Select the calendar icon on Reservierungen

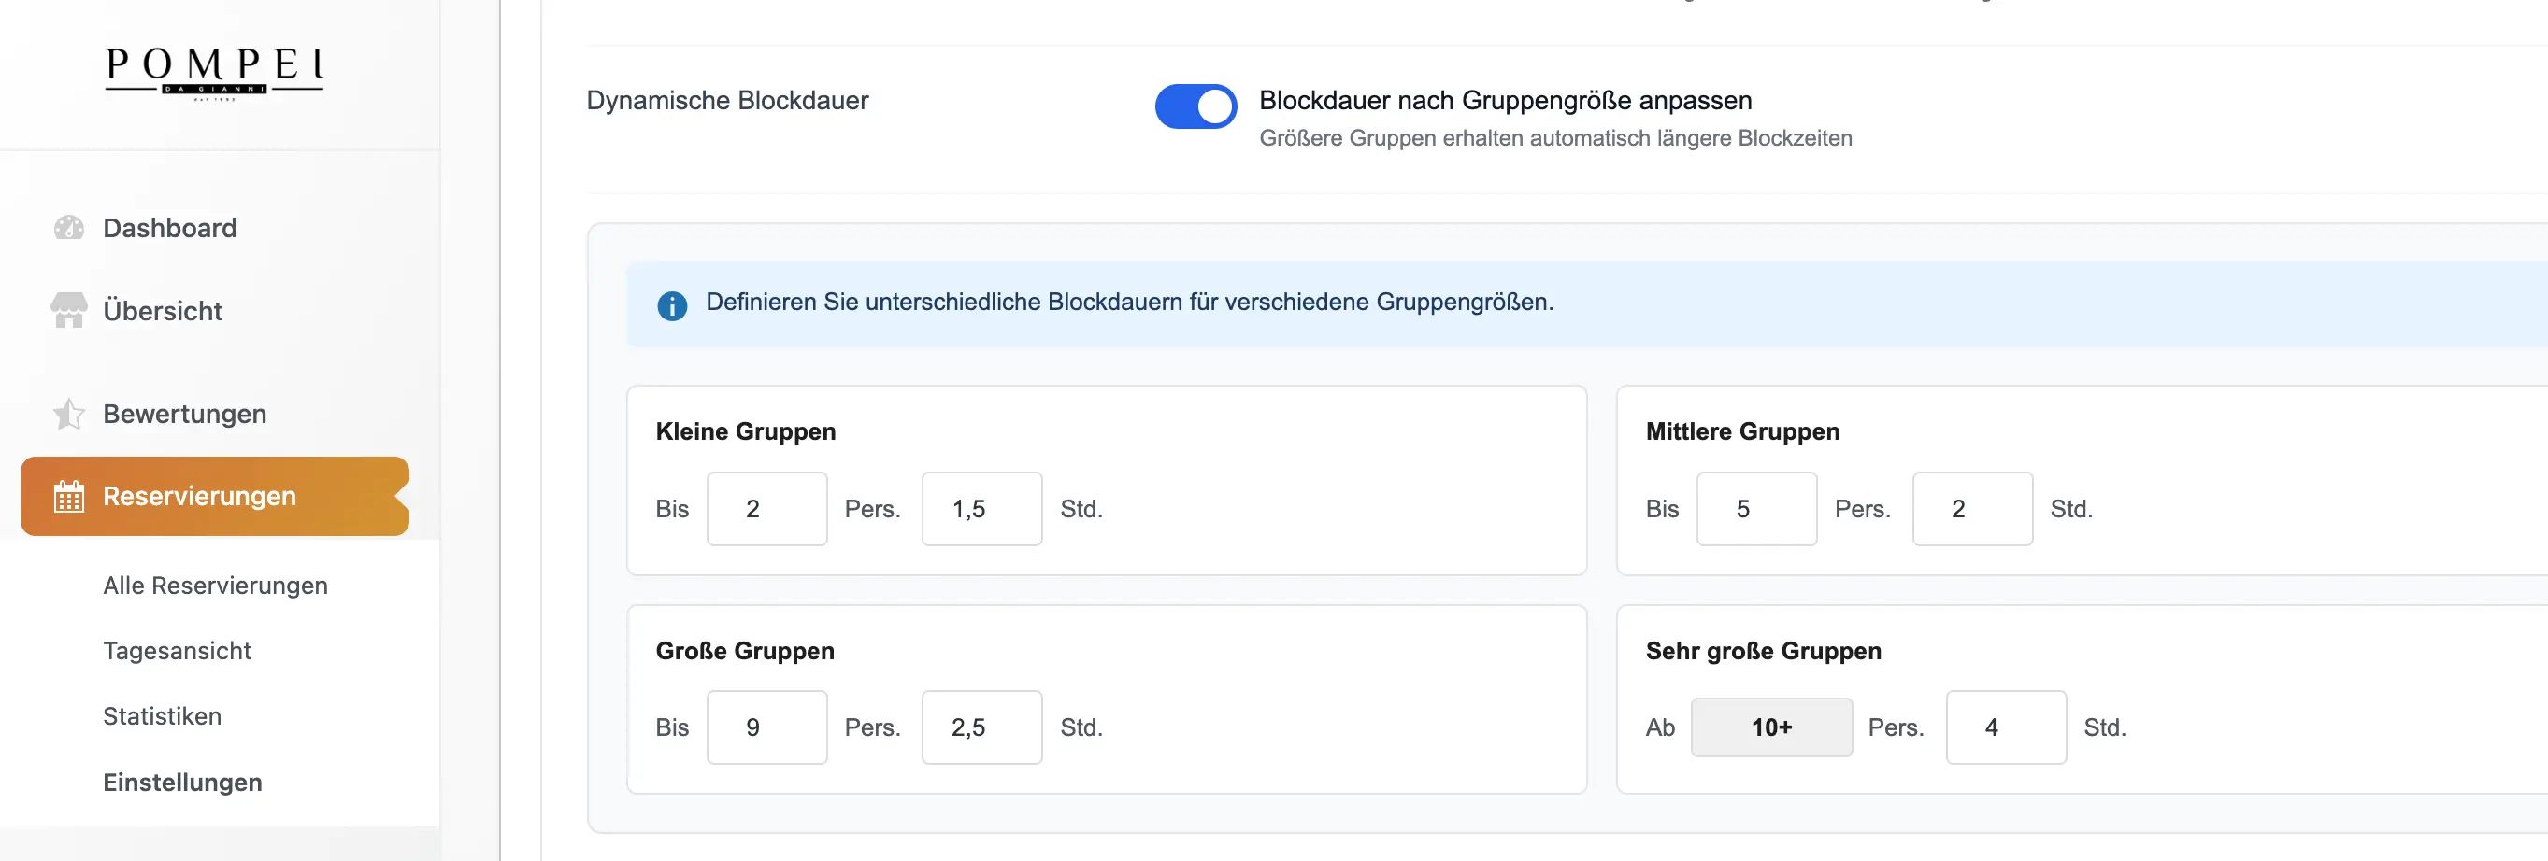pos(68,496)
